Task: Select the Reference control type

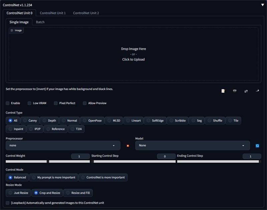Action: 55,129
